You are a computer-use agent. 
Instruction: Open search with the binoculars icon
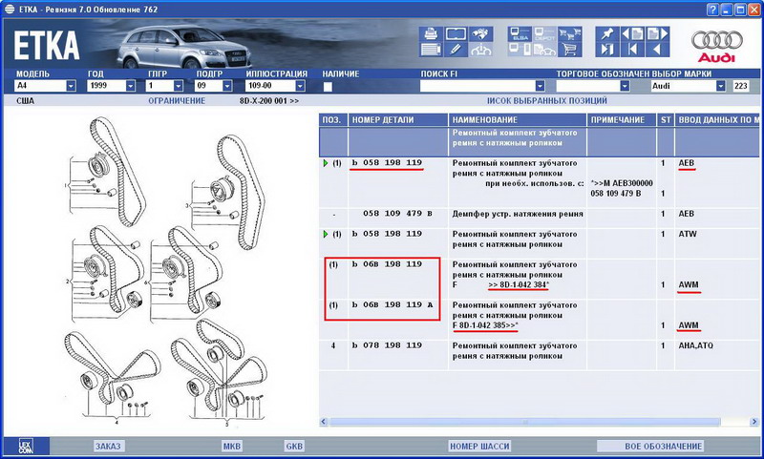481,34
